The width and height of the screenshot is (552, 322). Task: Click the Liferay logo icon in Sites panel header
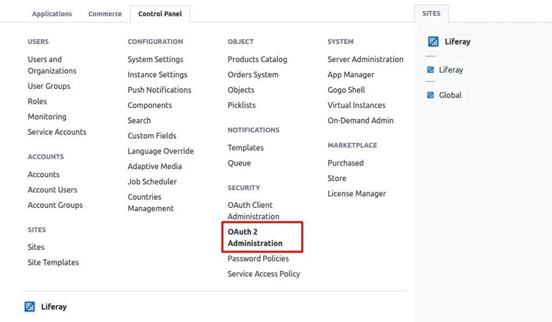pos(433,41)
